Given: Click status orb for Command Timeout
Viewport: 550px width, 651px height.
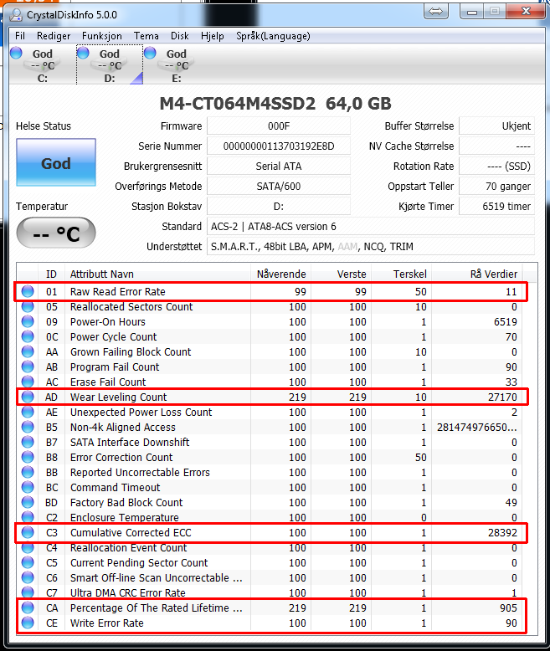Looking at the screenshot, I should (x=28, y=488).
